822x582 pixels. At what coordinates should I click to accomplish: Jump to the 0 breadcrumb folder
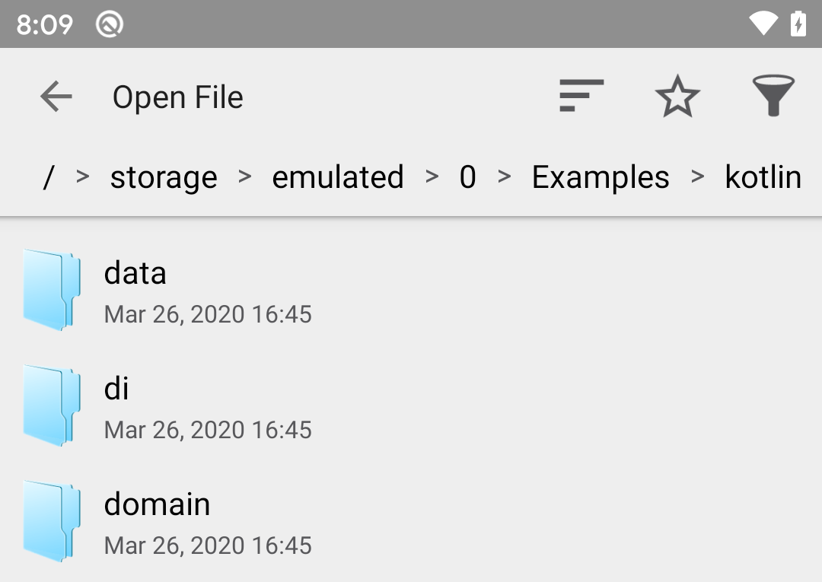coord(467,177)
